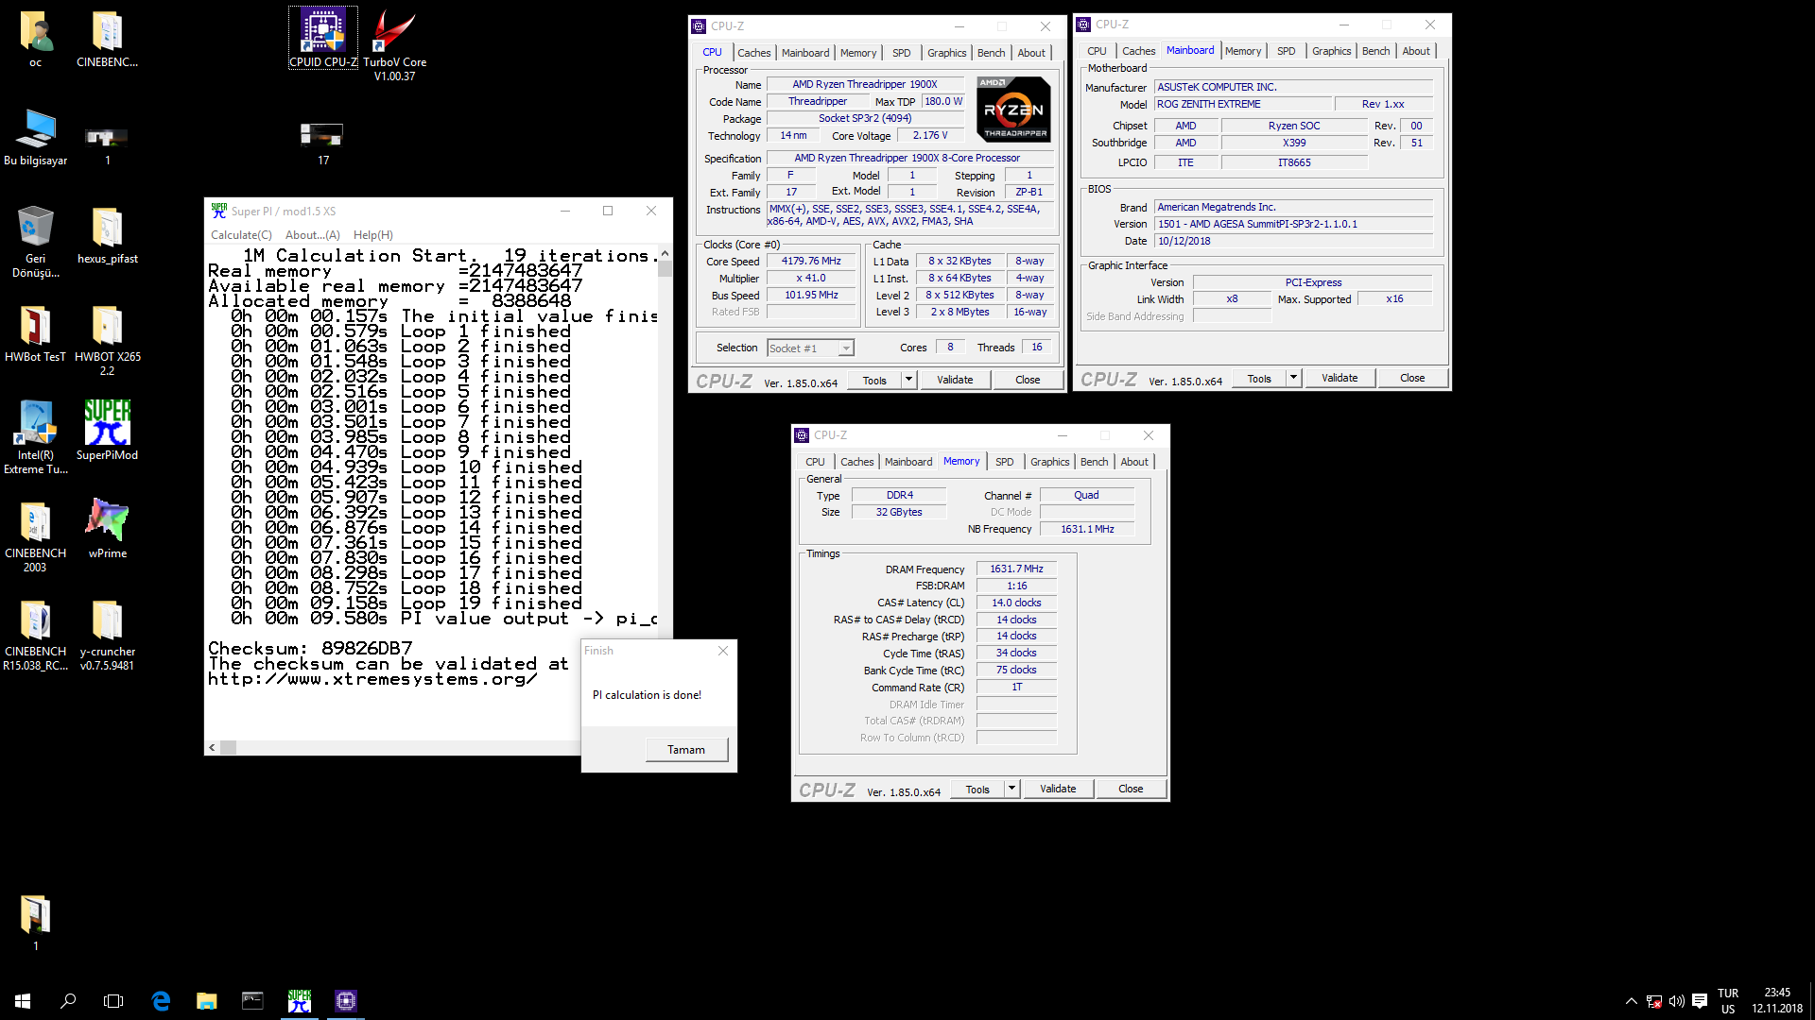This screenshot has height=1020, width=1815.
Task: Open HWBot TesT folder icon
Action: (35, 334)
